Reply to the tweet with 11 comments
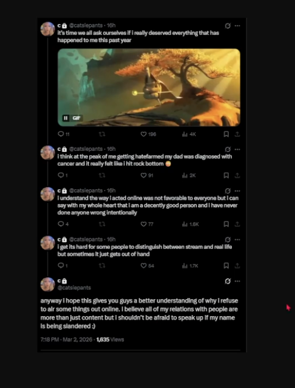 click(64, 134)
